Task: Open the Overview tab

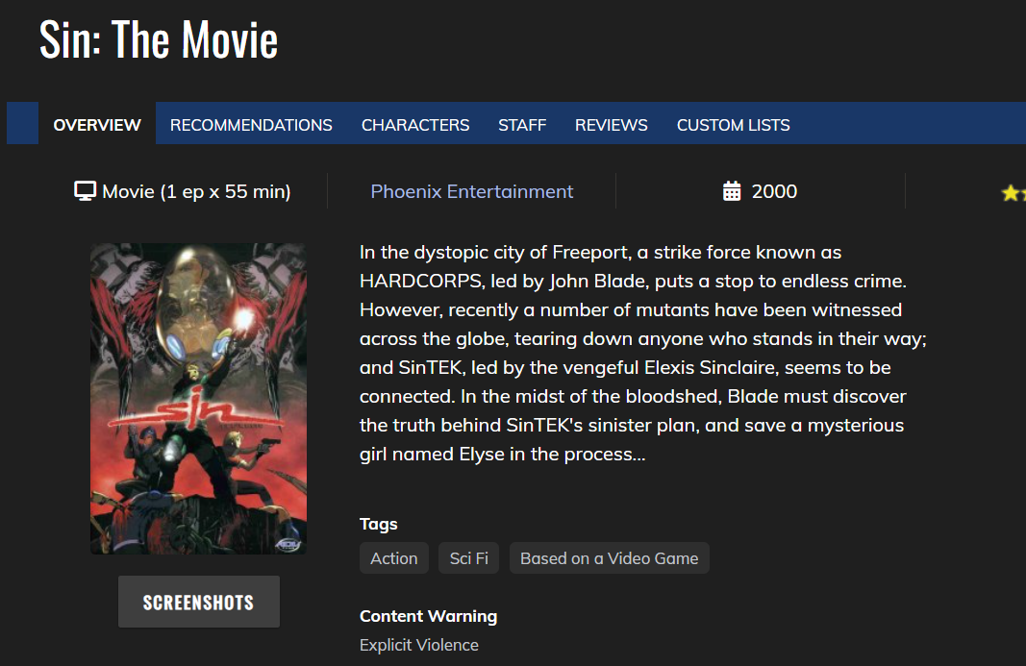Action: tap(97, 125)
